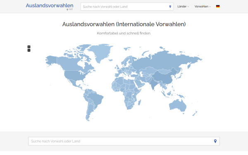This screenshot has height=155, width=248.
Task: Select Madagascar on the world map
Action: click(140, 103)
